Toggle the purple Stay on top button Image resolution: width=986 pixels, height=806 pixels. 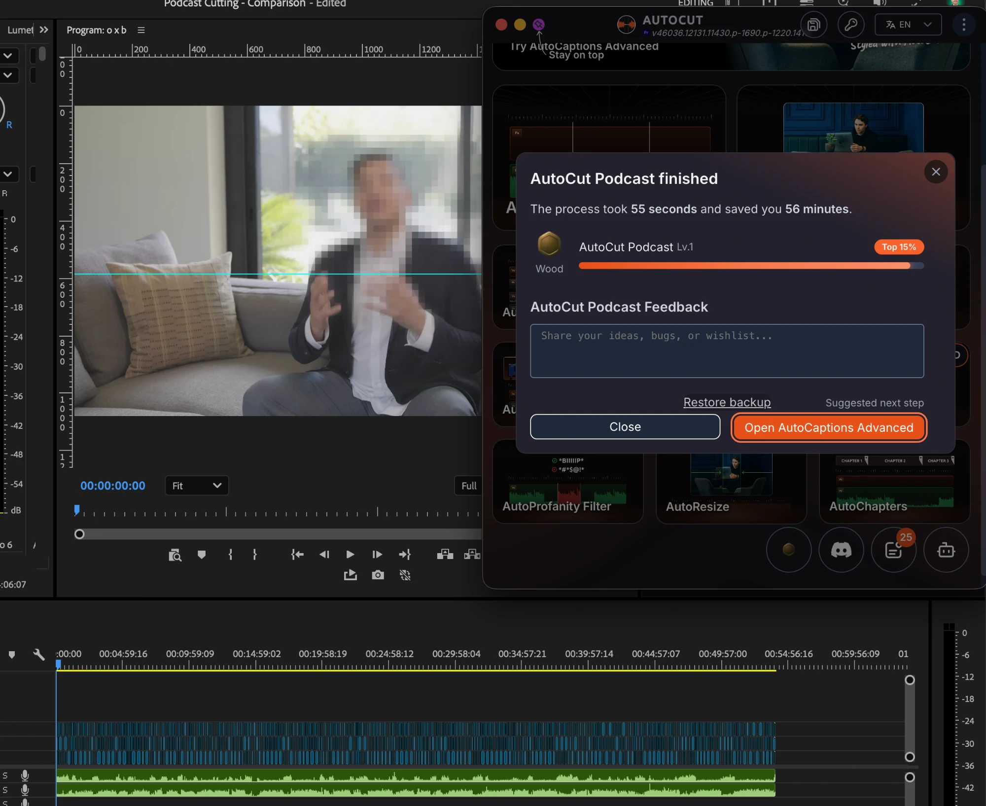point(538,24)
